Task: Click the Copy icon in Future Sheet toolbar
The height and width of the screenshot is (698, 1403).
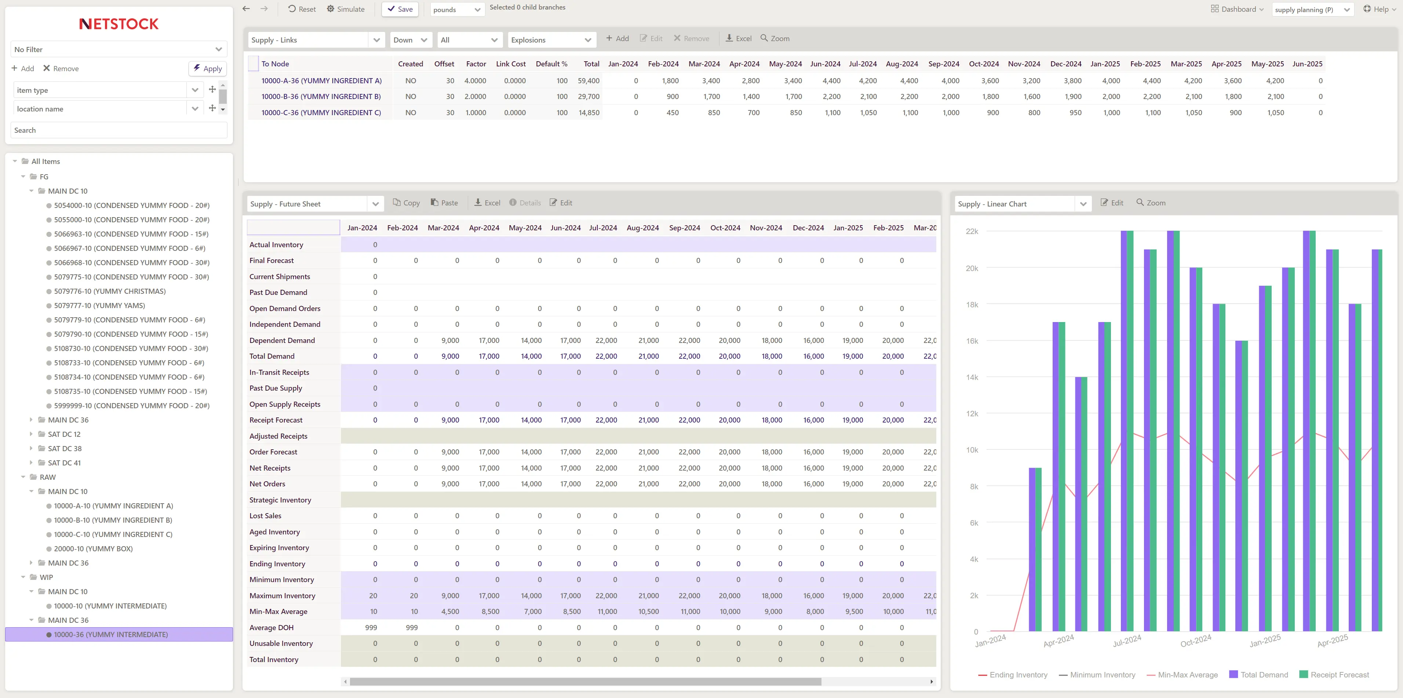Action: pyautogui.click(x=397, y=202)
